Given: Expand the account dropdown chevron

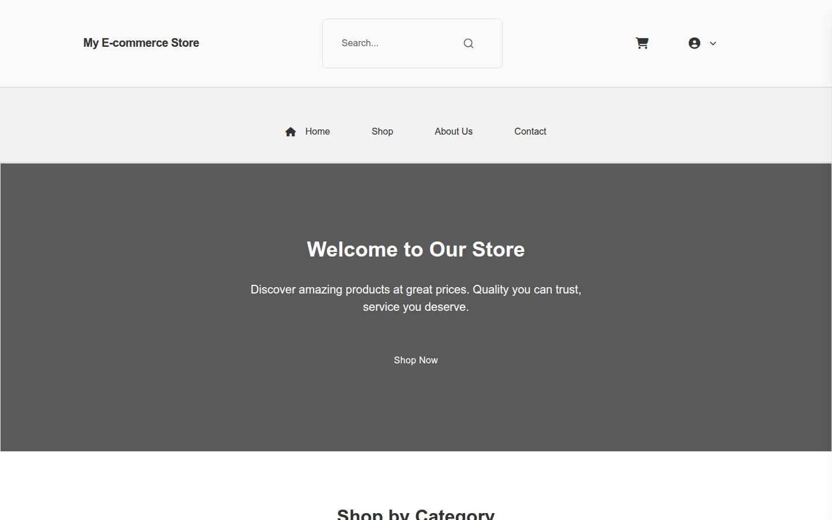Looking at the screenshot, I should 713,43.
